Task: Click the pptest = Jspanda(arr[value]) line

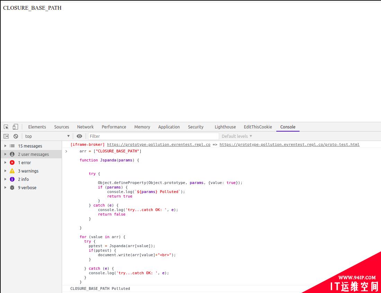Action: 122,246
